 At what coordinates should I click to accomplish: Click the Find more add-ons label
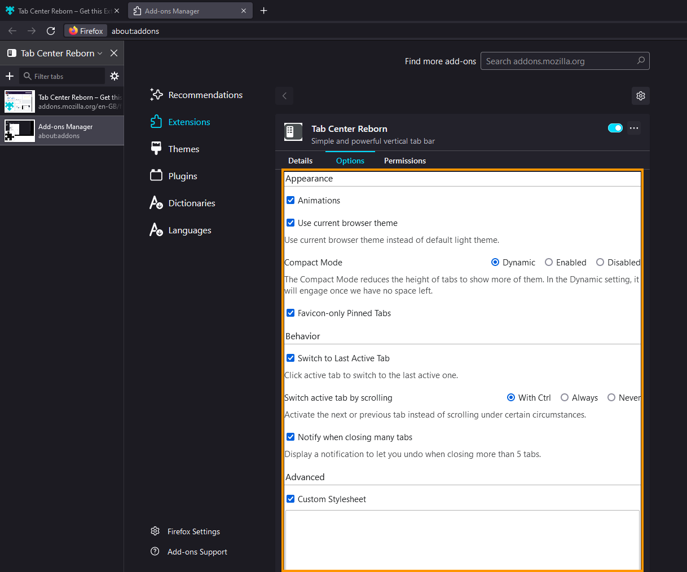point(441,61)
